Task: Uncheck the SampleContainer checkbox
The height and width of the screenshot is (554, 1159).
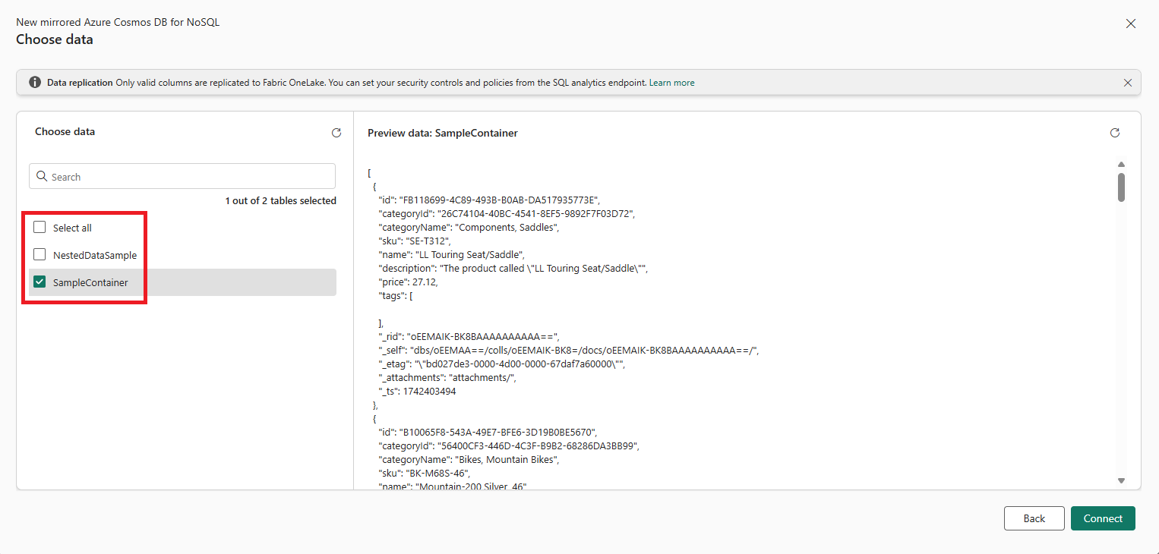Action: (x=39, y=282)
